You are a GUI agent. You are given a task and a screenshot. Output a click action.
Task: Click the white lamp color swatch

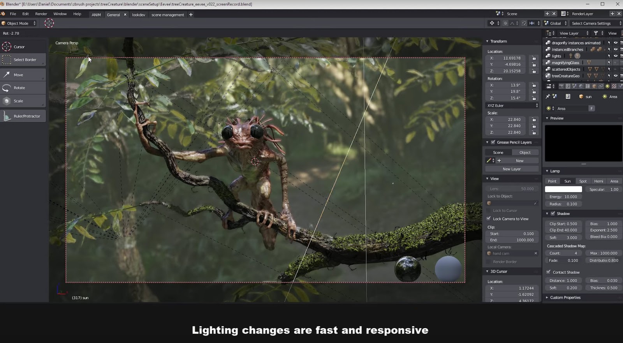tap(563, 189)
